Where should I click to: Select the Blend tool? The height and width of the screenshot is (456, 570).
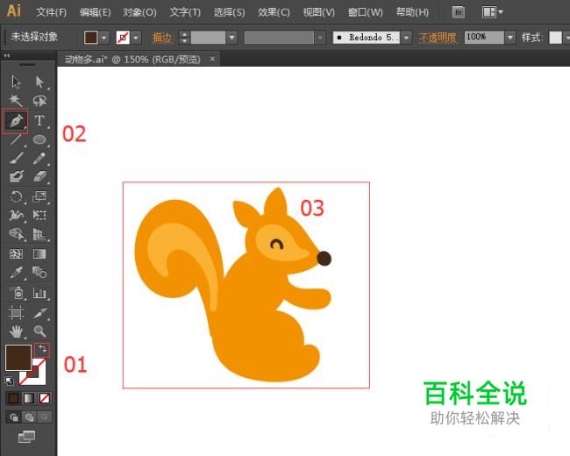click(x=39, y=273)
